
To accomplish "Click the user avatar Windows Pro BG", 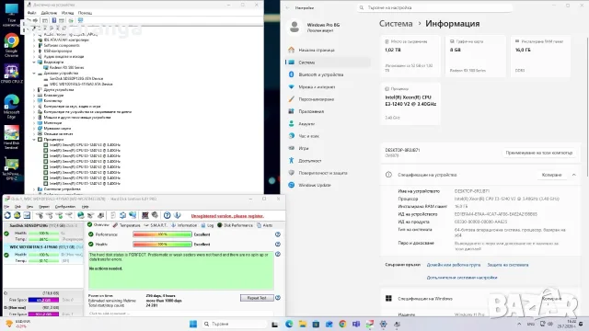I will coord(294,27).
